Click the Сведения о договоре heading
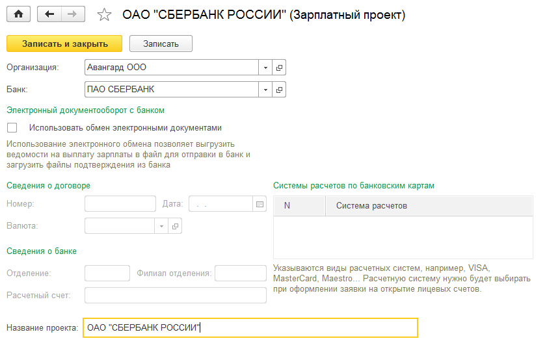This screenshot has height=343, width=547. tap(49, 186)
